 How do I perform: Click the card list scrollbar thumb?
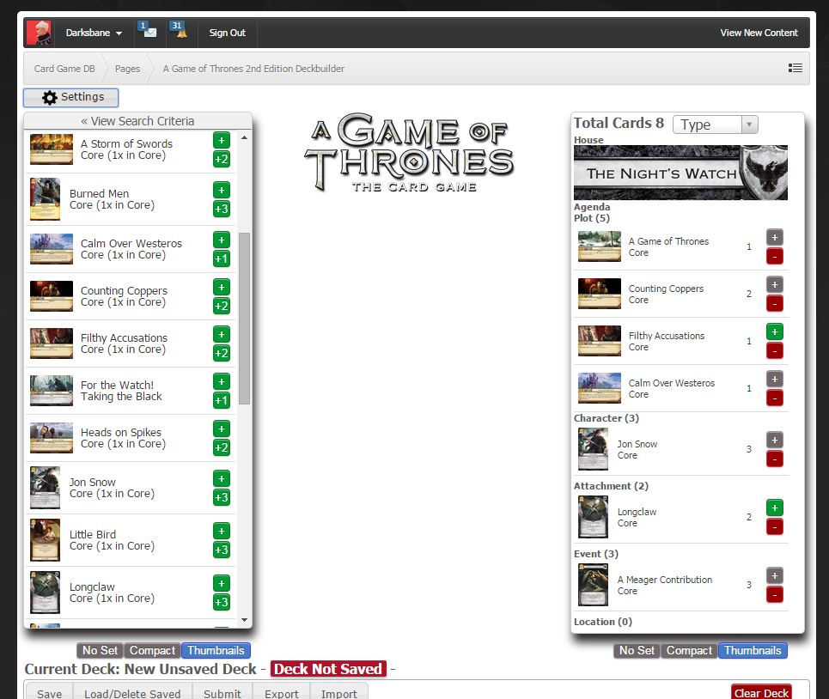point(244,319)
